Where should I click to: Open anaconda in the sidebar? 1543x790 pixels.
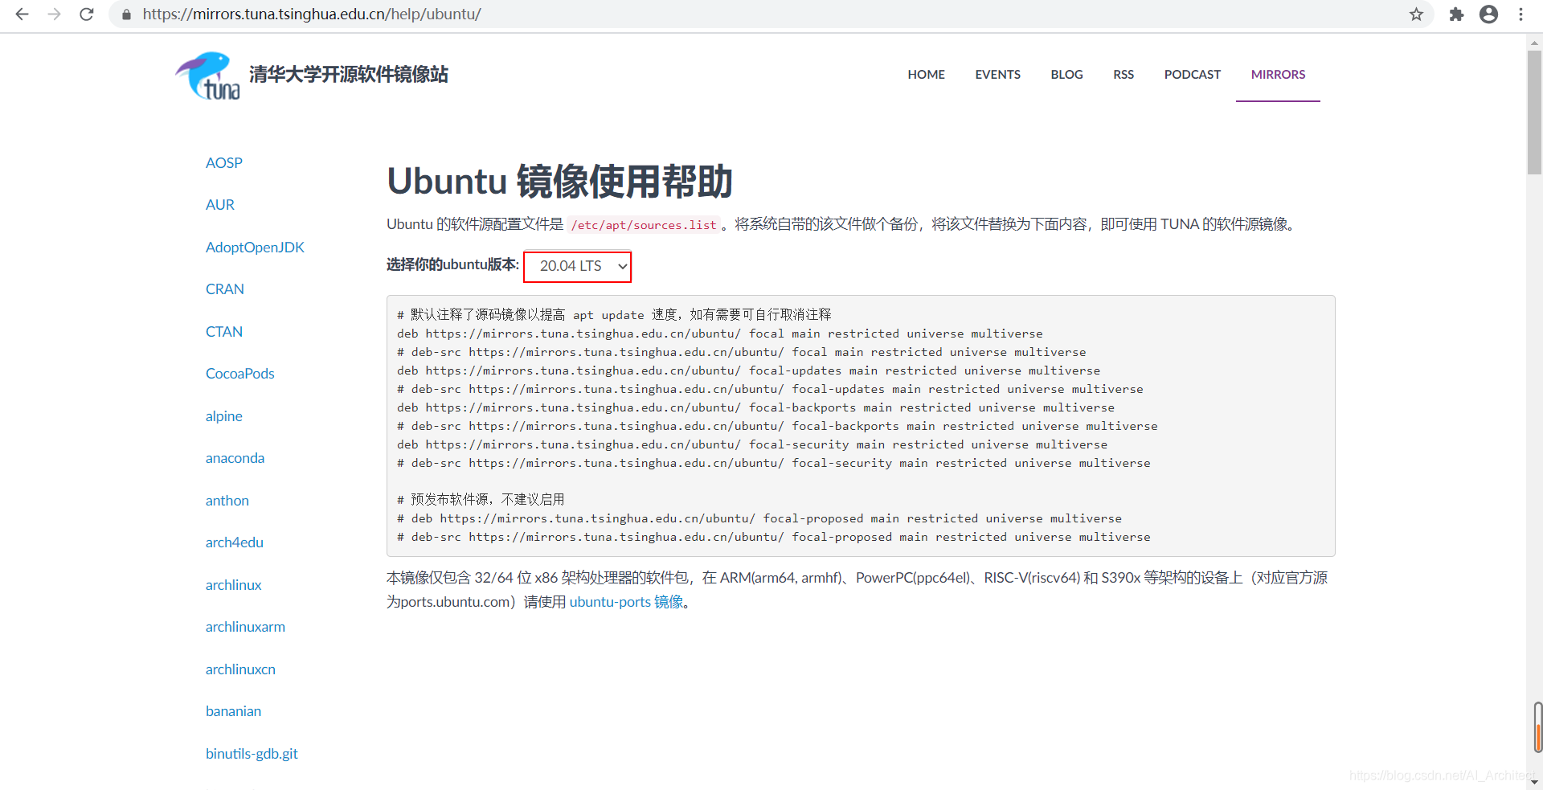click(x=235, y=458)
